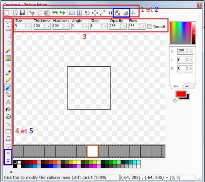This screenshot has width=205, height=182.
Task: Click the red foreground color swatch
Action: (x=181, y=94)
